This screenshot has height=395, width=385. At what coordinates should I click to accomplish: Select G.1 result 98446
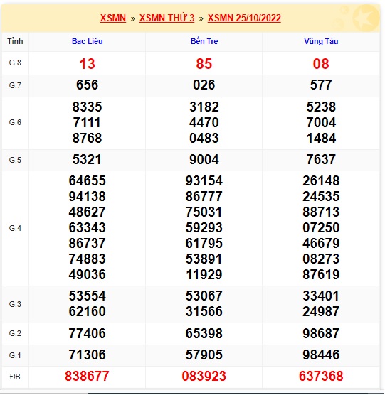(x=321, y=355)
